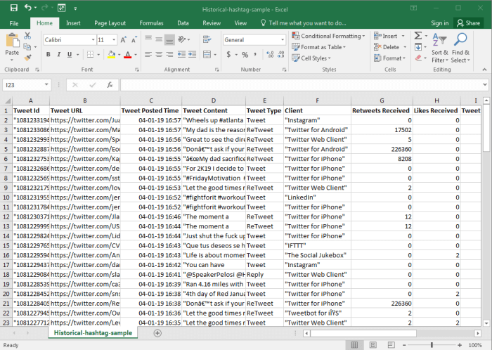Screen dimensions: 492x350
Task: Click the AutoSum sigma icon
Action: 418,35
